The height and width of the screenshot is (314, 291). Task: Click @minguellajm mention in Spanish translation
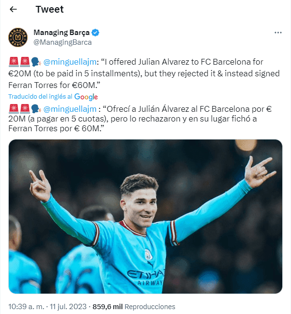[70, 109]
